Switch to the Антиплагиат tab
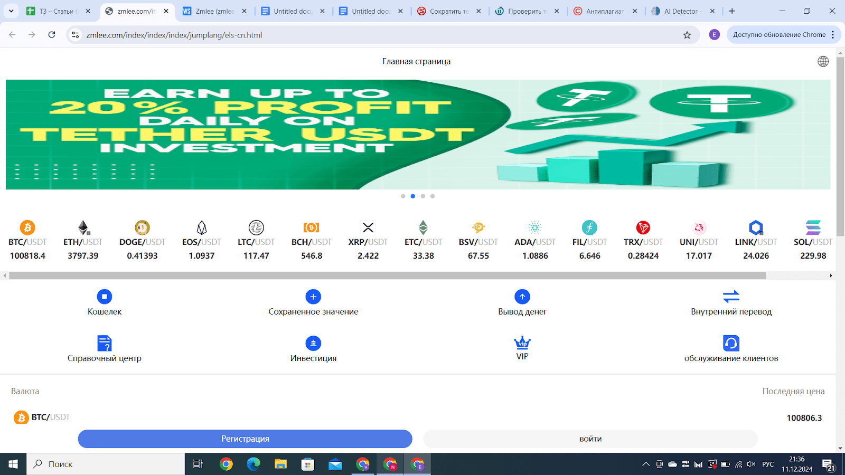845x475 pixels. [x=605, y=11]
